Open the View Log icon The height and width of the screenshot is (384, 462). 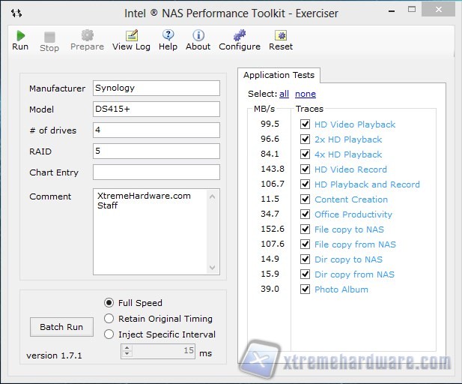coord(131,36)
